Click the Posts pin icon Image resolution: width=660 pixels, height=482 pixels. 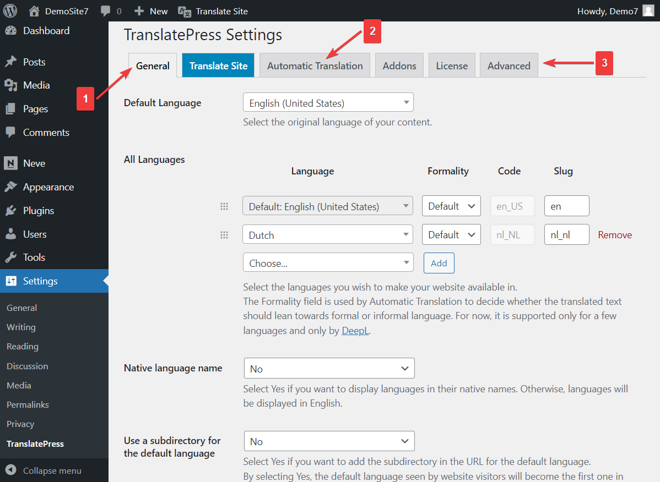coord(11,62)
